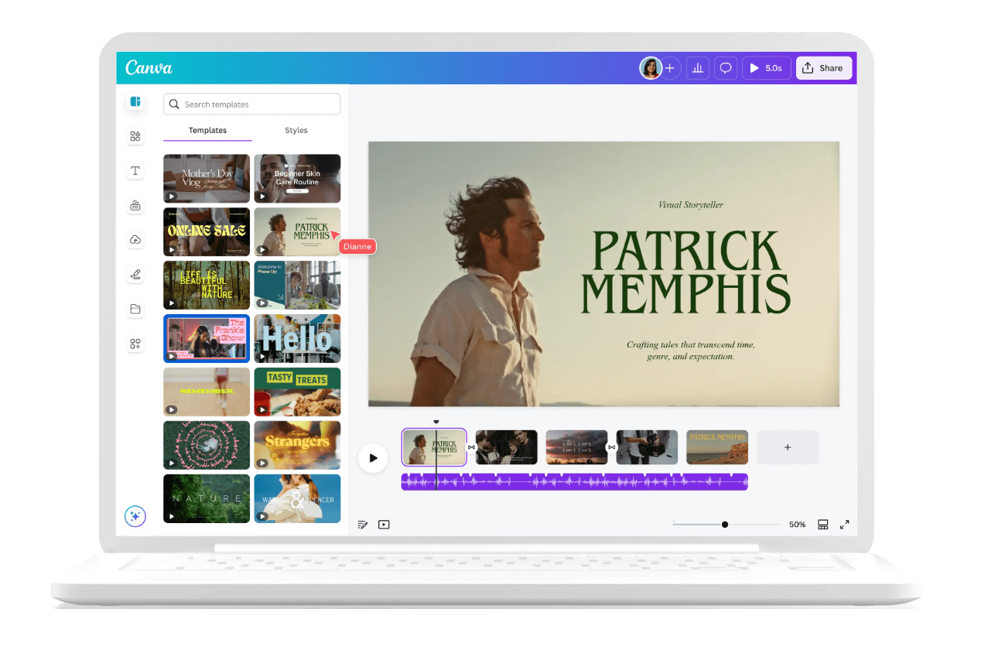The width and height of the screenshot is (988, 650).
Task: Toggle fullscreen view with expand arrows
Action: [845, 525]
